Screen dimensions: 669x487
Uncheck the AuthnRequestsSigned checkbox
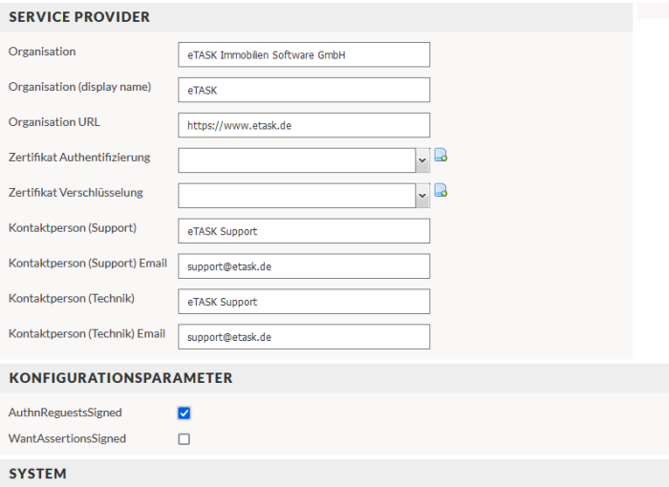183,413
